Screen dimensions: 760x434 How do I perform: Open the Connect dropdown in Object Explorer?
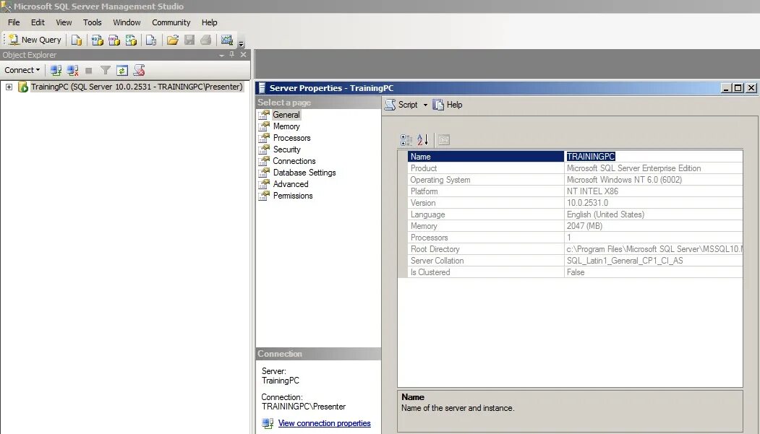pos(22,70)
